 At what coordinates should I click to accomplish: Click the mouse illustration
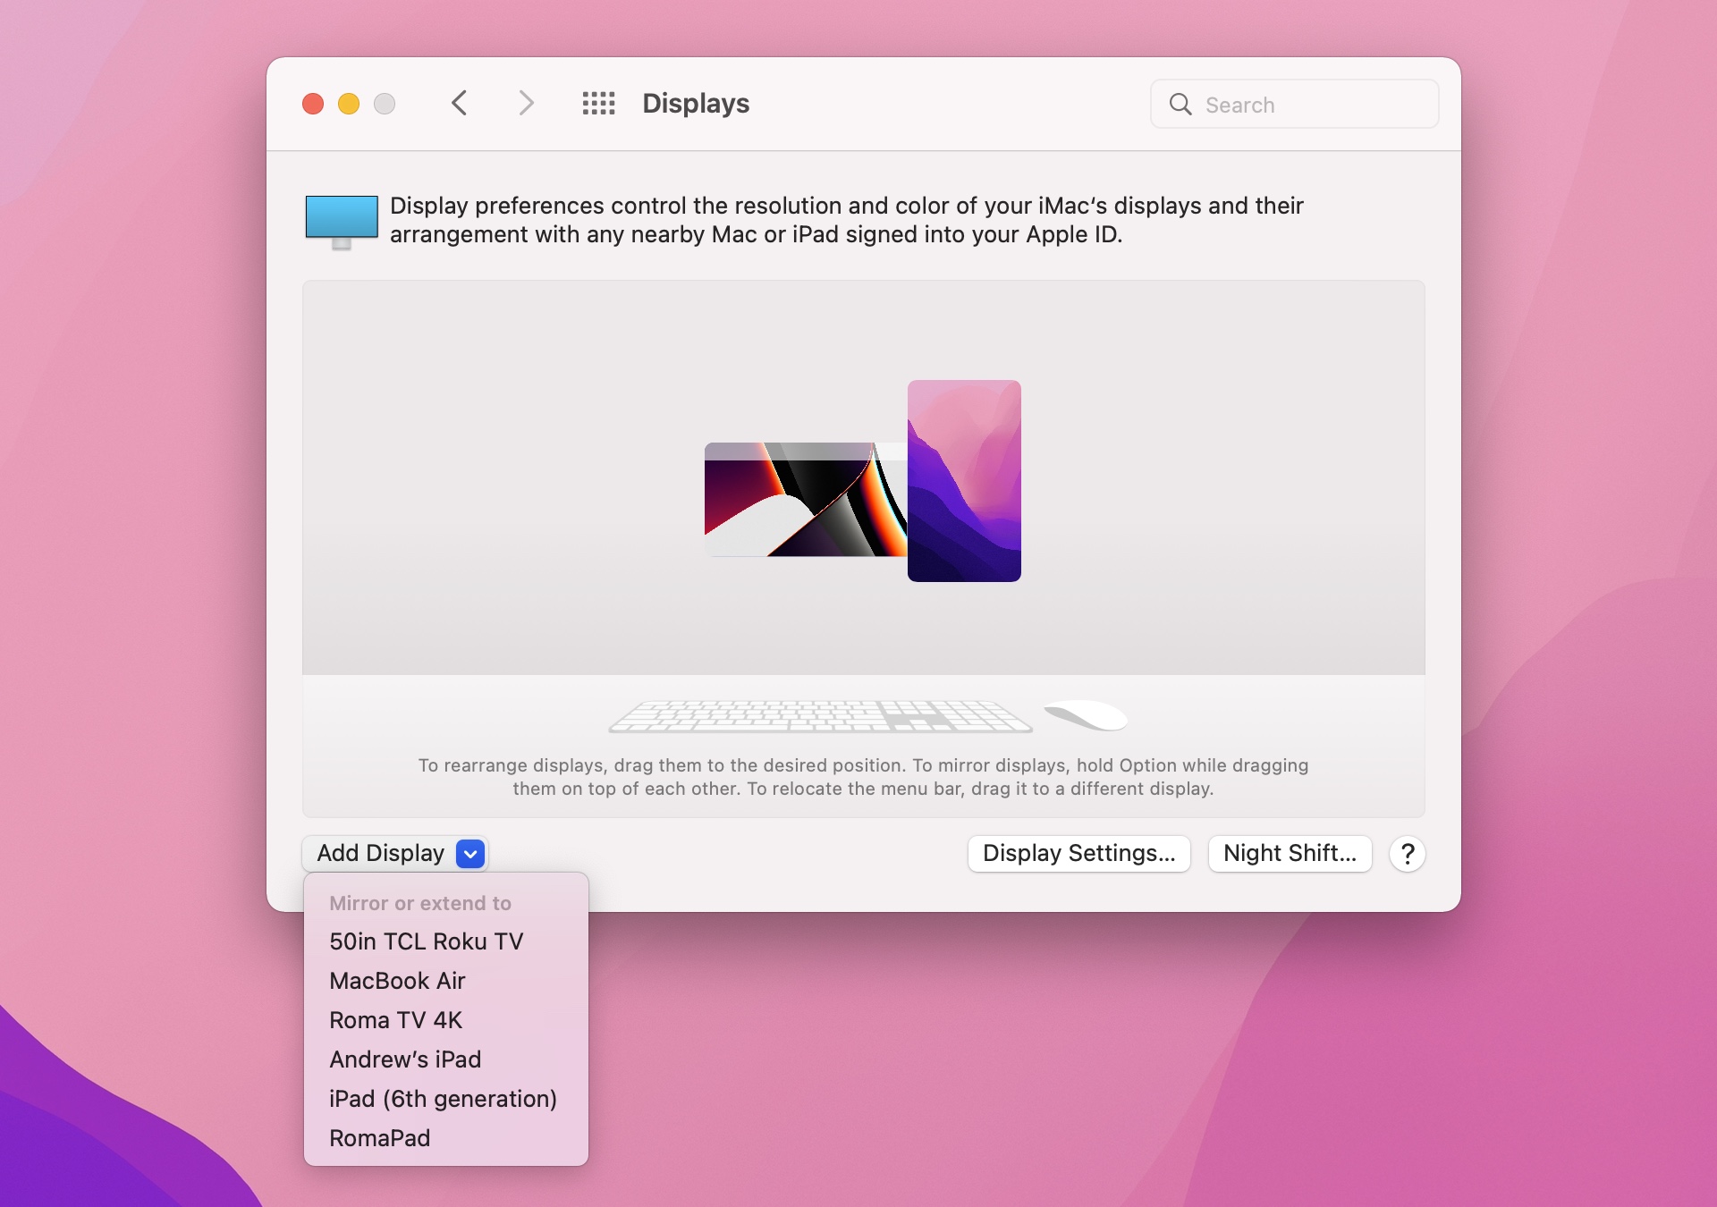(x=1087, y=715)
